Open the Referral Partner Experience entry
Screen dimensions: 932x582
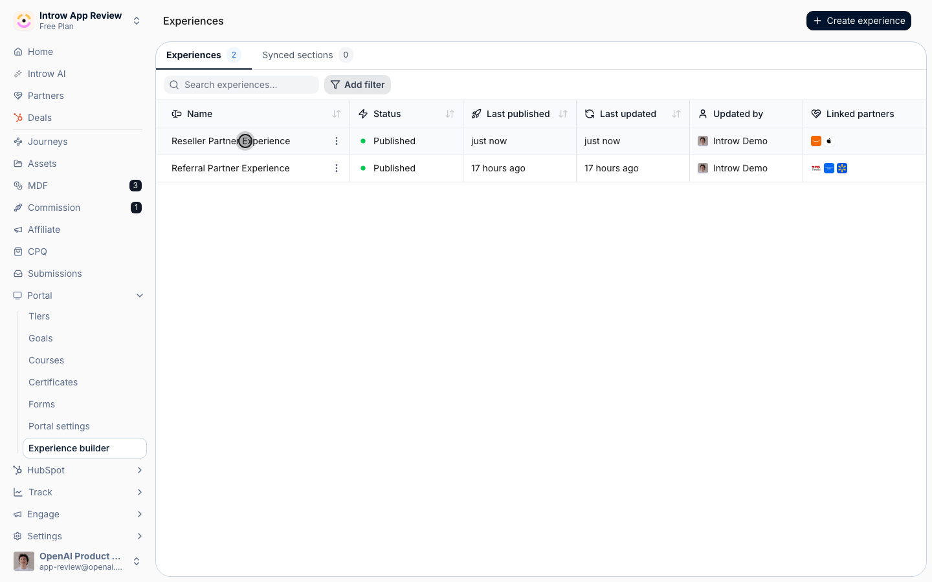[x=230, y=168]
